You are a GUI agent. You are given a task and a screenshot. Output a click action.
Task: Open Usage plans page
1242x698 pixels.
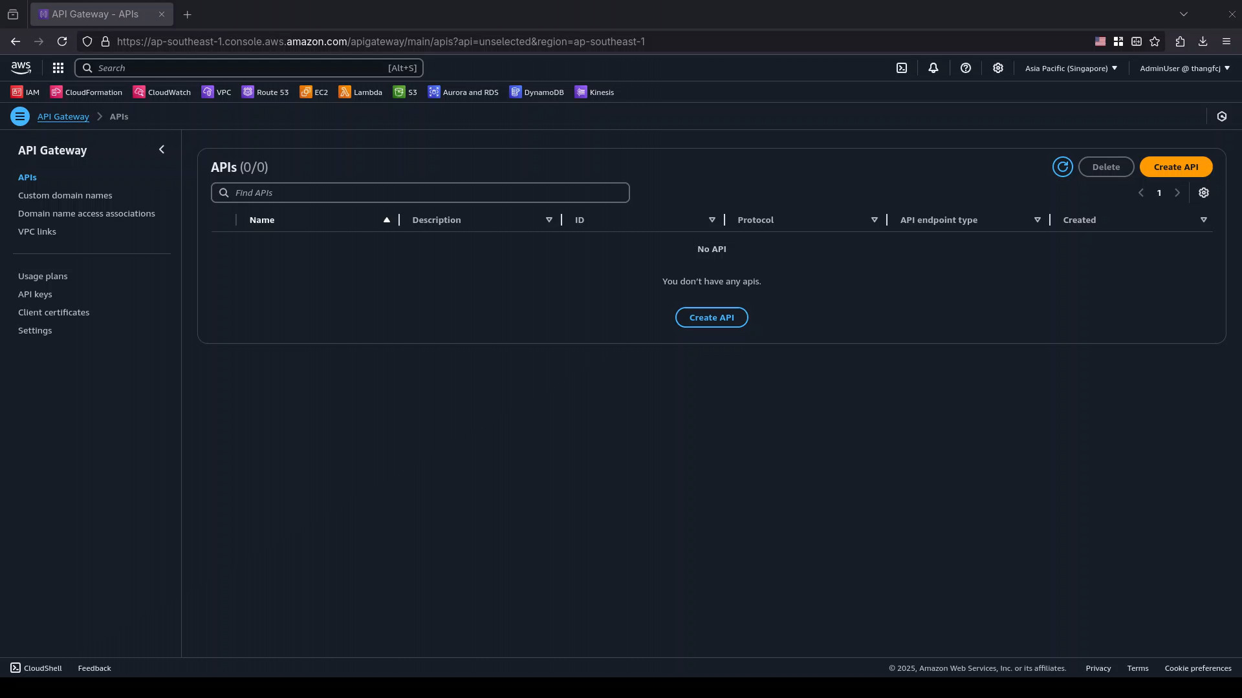[x=43, y=276]
